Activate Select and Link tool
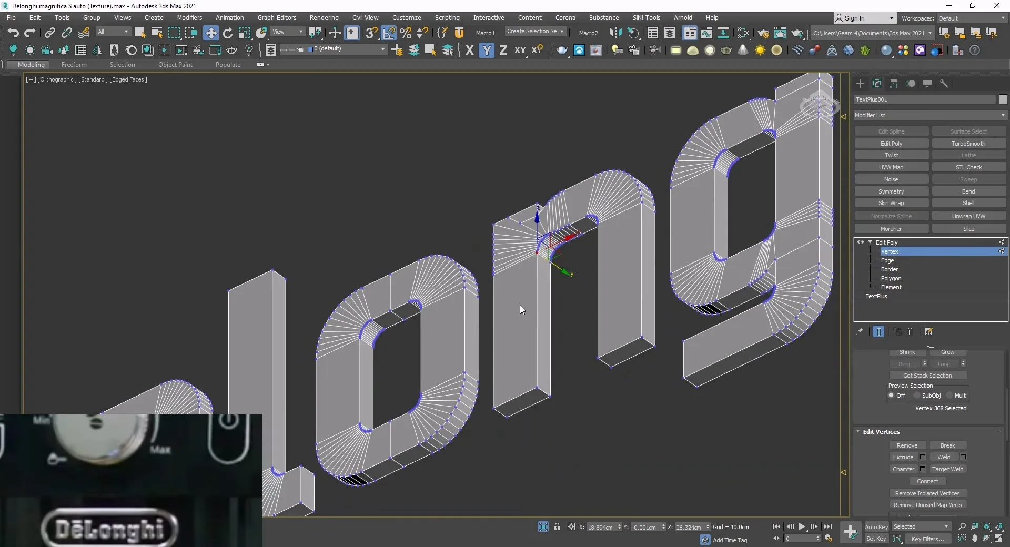Screen dimensions: 1010x547 49,33
